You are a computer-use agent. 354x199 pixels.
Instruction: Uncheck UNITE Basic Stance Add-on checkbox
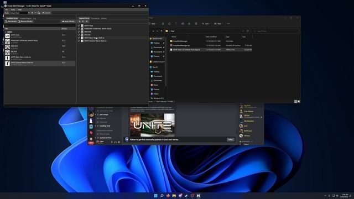(79, 38)
